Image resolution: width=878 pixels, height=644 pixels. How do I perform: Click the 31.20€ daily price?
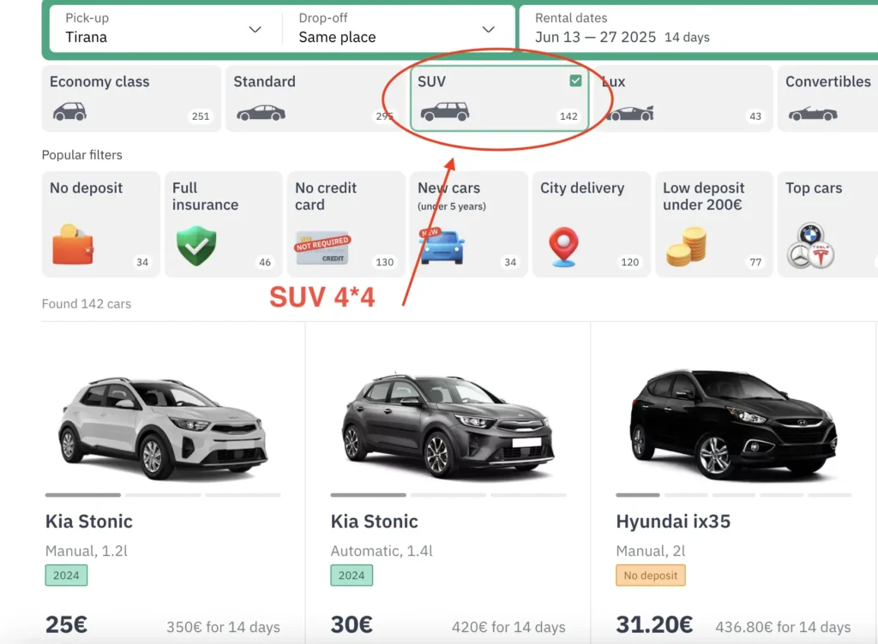click(654, 624)
